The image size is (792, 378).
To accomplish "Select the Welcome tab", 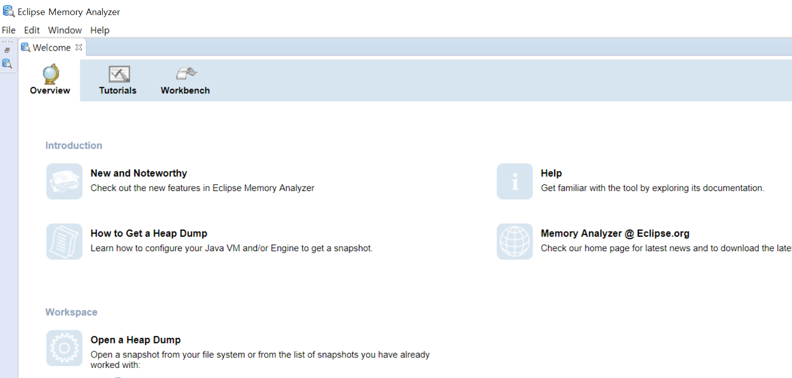I will click(52, 48).
